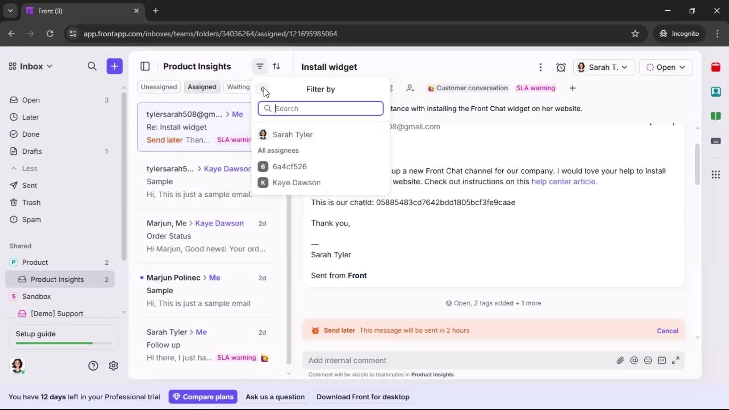Switch to the Waiting tab
Image resolution: width=729 pixels, height=410 pixels.
(x=238, y=87)
